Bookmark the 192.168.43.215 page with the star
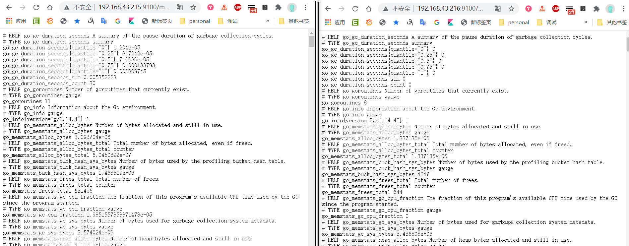The height and width of the screenshot is (246, 629). tap(193, 7)
